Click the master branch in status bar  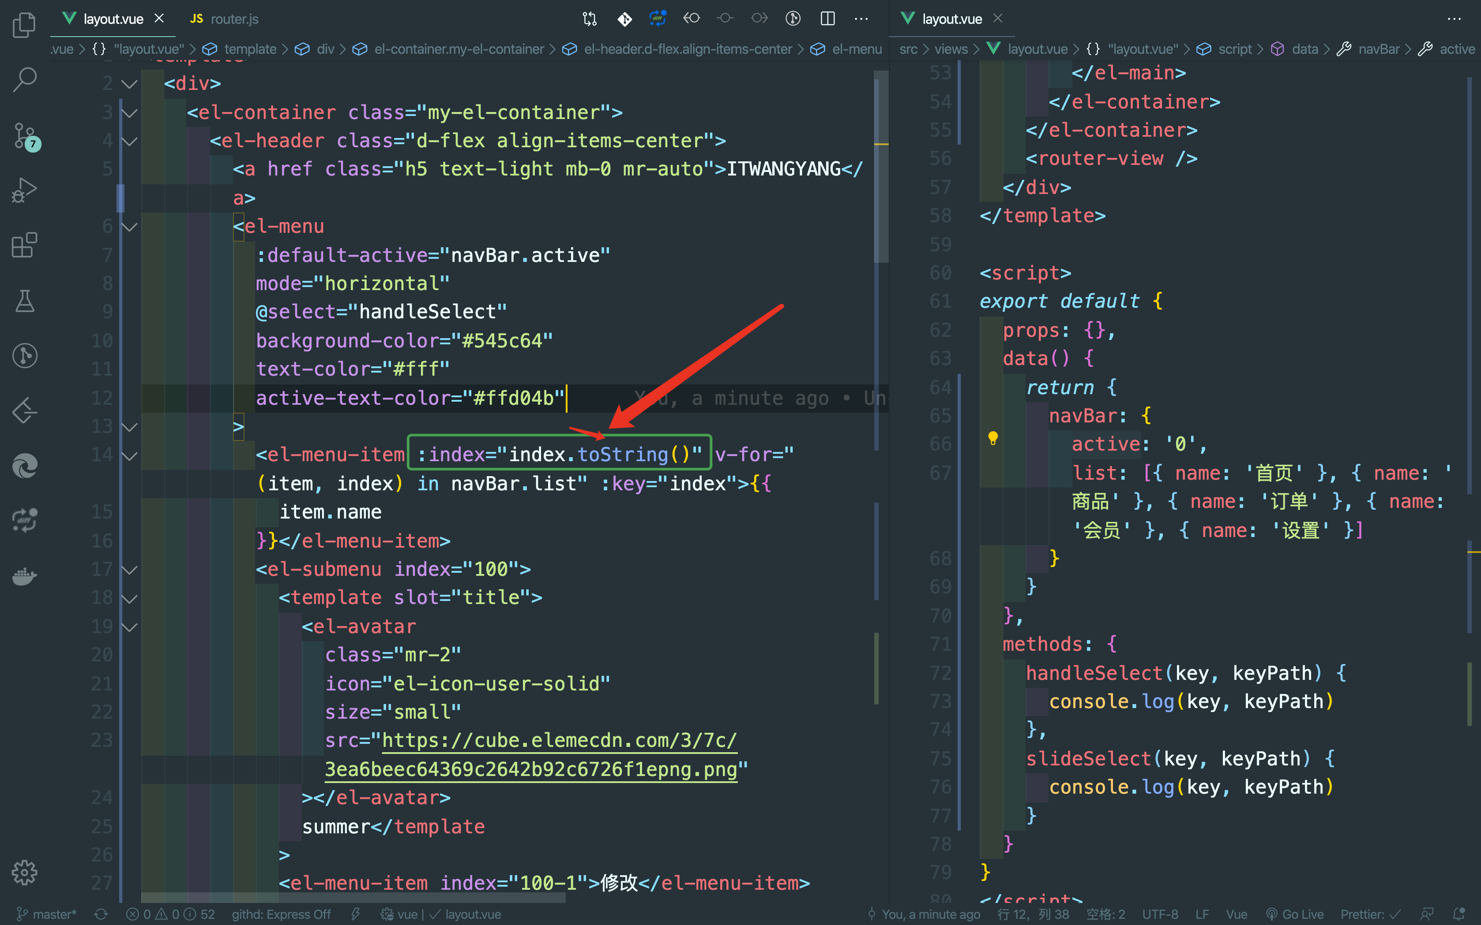click(x=46, y=914)
